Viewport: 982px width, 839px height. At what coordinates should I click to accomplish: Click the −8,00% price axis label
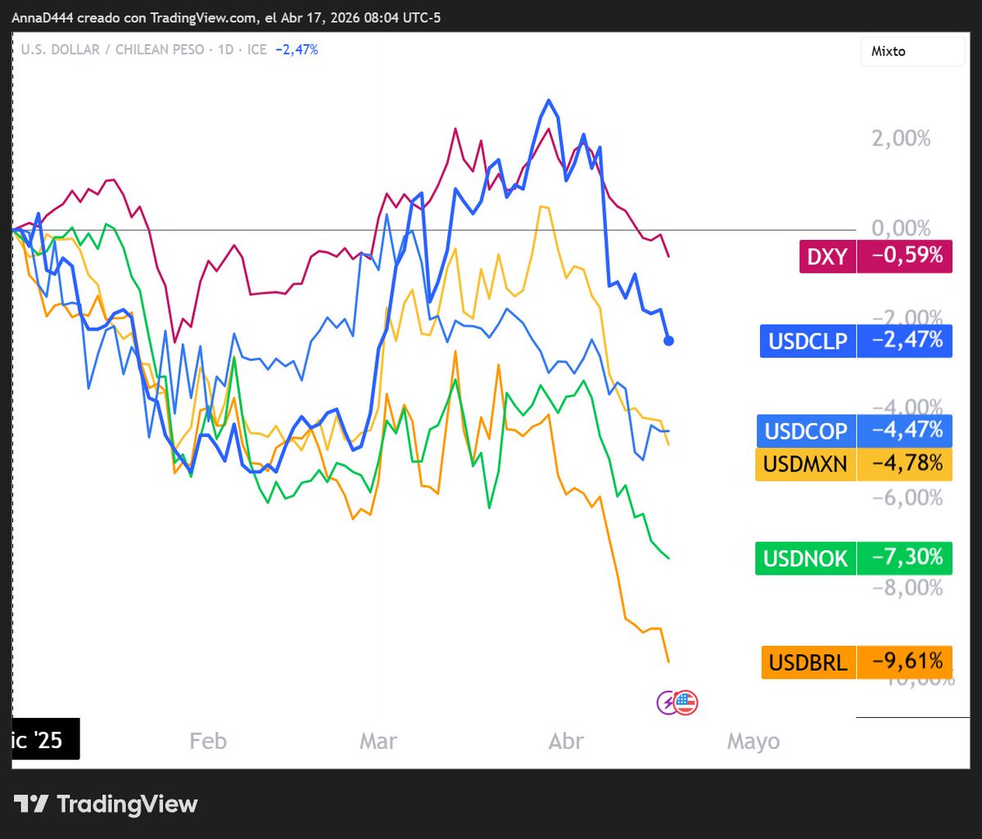point(907,588)
